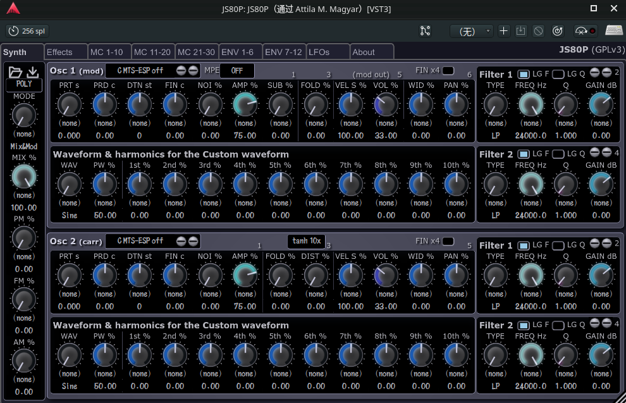The width and height of the screenshot is (626, 403).
Task: Toggle LG F on Osc 1 Filter 1
Action: [x=524, y=74]
